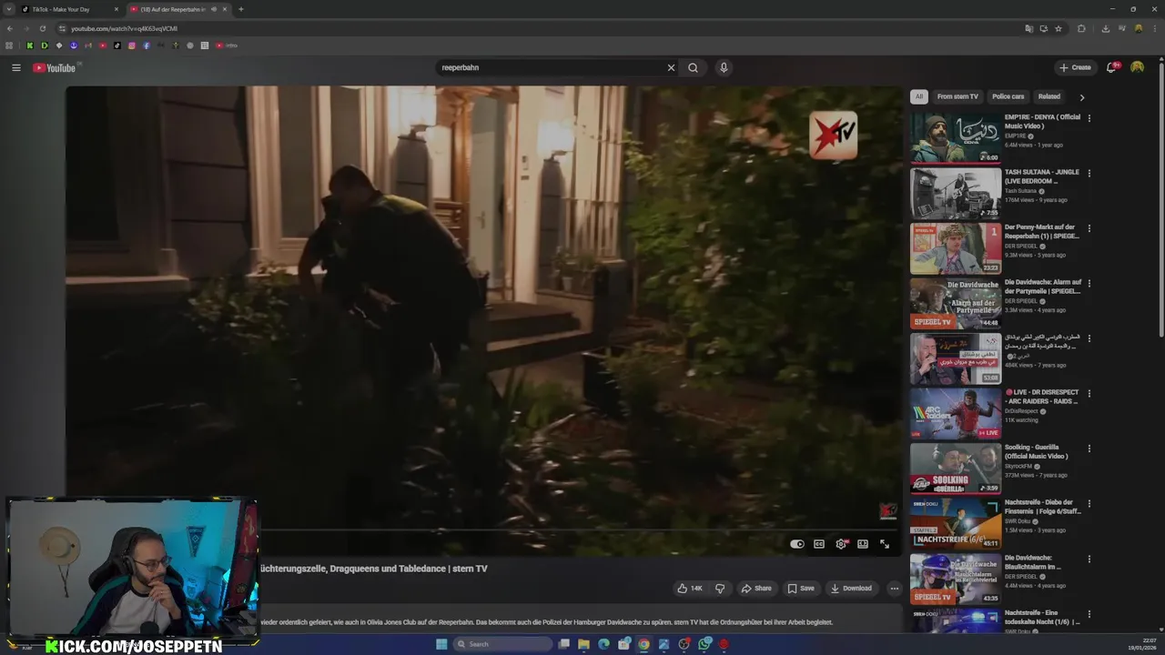Clear the reeperbahn search query
Viewport: 1165px width, 655px height.
pyautogui.click(x=671, y=67)
